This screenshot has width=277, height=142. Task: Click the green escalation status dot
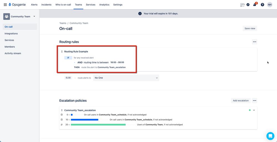[250, 110]
